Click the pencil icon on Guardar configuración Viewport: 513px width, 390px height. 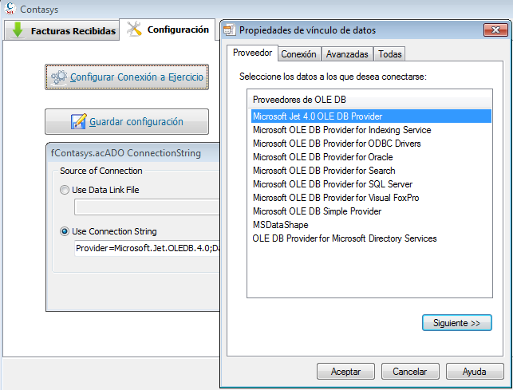(x=79, y=122)
